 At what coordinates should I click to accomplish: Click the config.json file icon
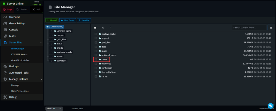click(100, 68)
